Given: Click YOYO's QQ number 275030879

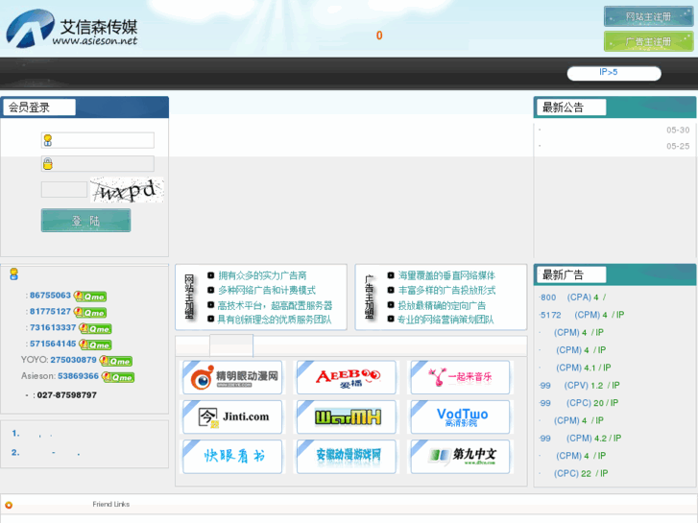Looking at the screenshot, I should 74,360.
